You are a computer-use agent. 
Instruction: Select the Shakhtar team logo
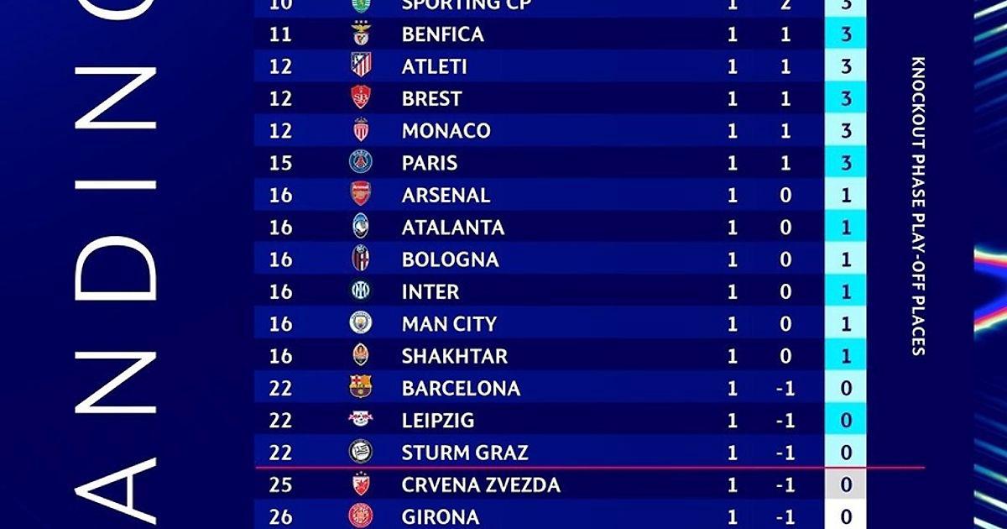pyautogui.click(x=361, y=356)
